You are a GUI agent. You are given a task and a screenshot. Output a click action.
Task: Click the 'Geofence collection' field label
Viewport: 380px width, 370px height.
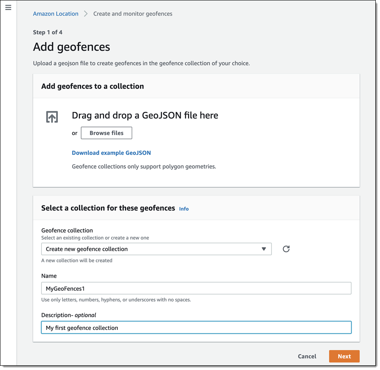tap(67, 231)
